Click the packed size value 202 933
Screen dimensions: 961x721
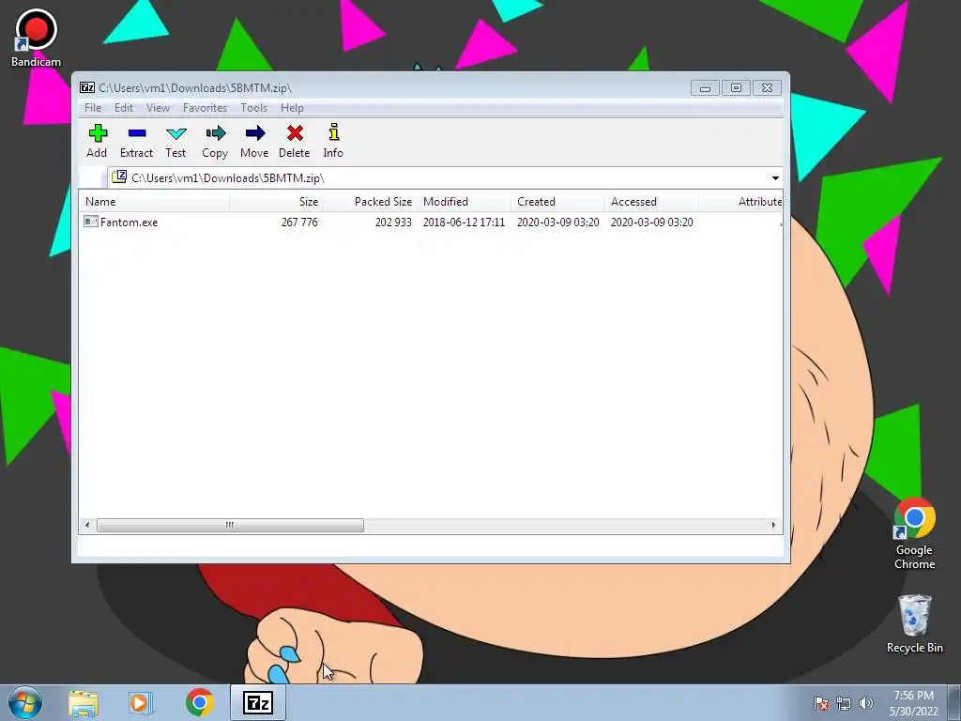[x=393, y=222]
